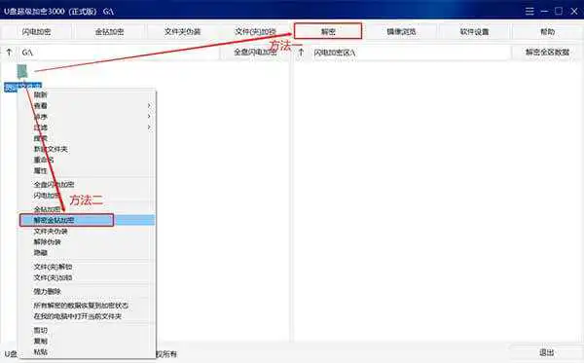This screenshot has width=584, height=363.
Task: Choose 刷新 in the context menu
Action: [x=87, y=95]
